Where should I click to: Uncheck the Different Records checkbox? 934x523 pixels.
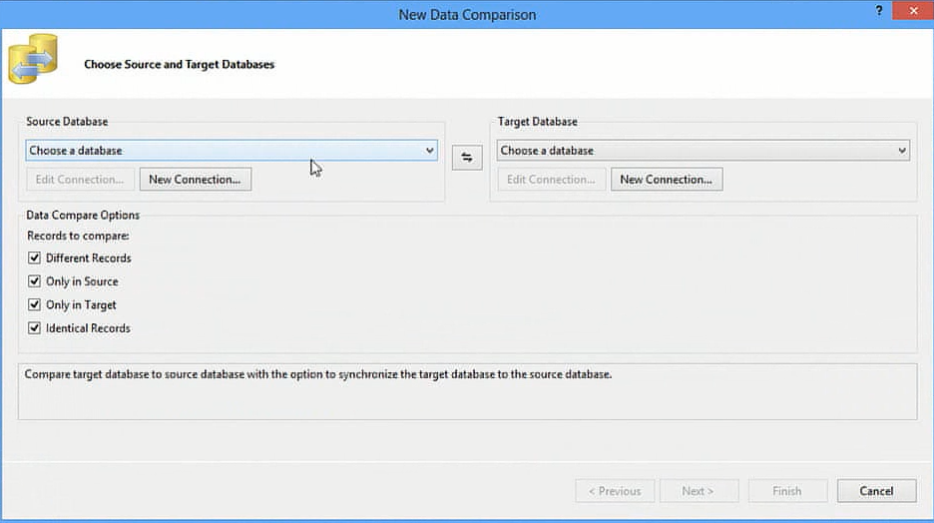34,258
